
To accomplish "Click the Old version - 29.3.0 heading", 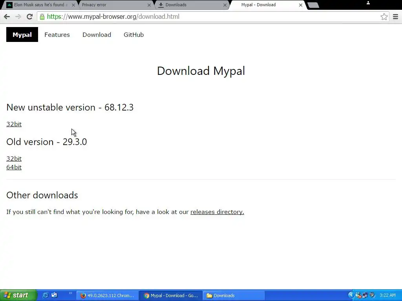I will [46, 142].
